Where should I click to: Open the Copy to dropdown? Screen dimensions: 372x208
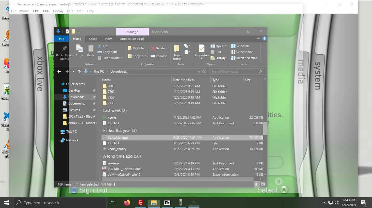click(x=137, y=56)
